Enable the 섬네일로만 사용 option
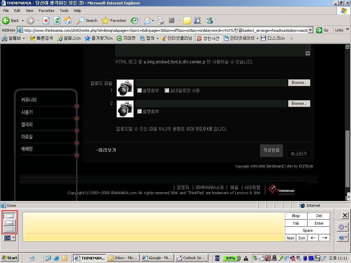 167,90
